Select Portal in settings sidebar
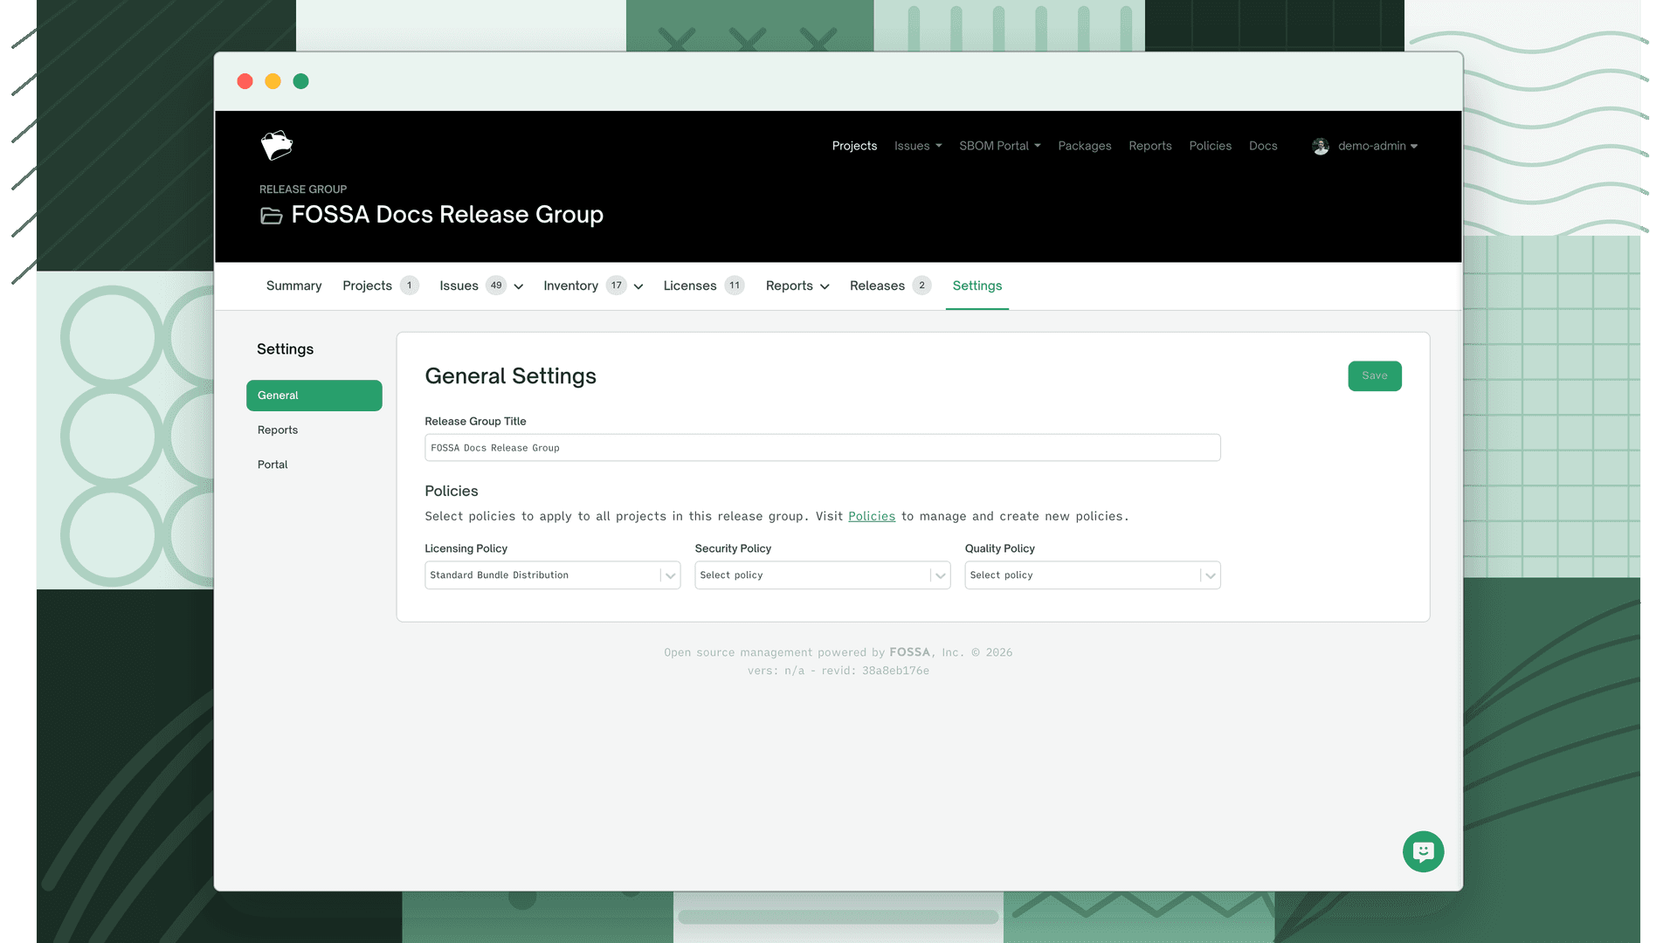The height and width of the screenshot is (943, 1677). pyautogui.click(x=273, y=465)
